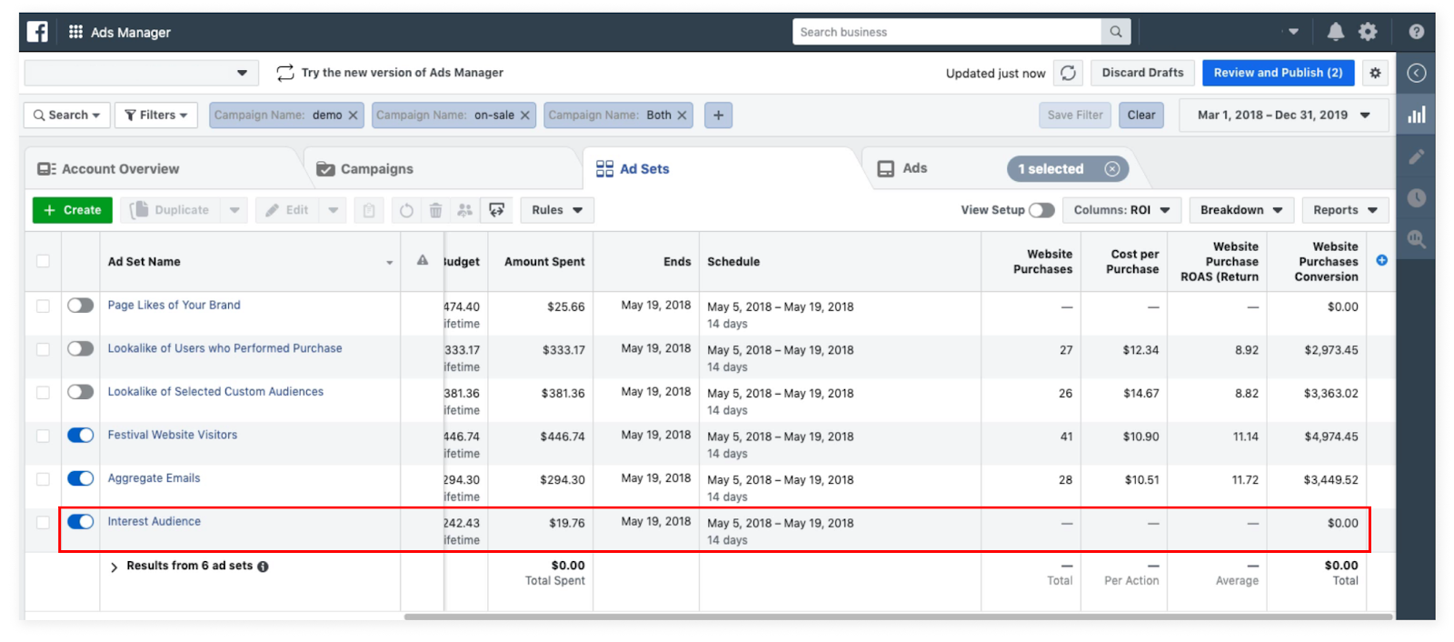Remove the demo campaign name filter
Image resolution: width=1454 pixels, height=642 pixels.
click(x=353, y=115)
